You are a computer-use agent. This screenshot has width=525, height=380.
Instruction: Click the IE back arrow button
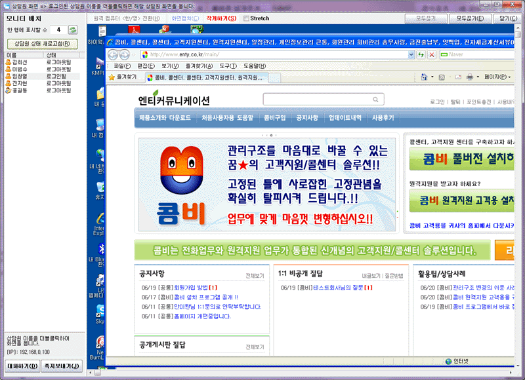pyautogui.click(x=114, y=54)
